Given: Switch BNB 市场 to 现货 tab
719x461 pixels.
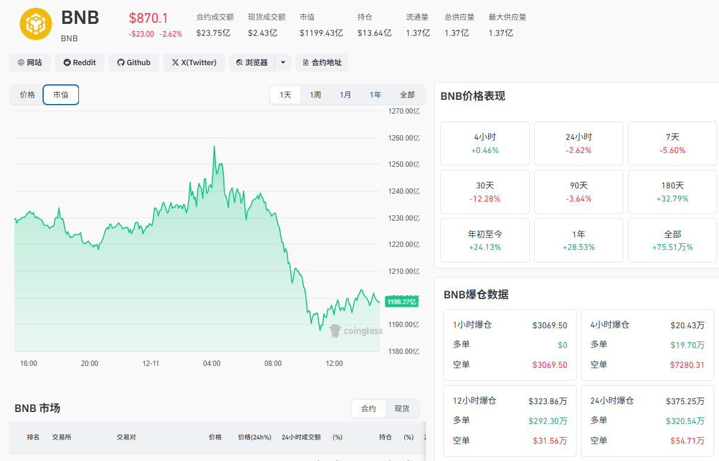Looking at the screenshot, I should click(x=402, y=408).
